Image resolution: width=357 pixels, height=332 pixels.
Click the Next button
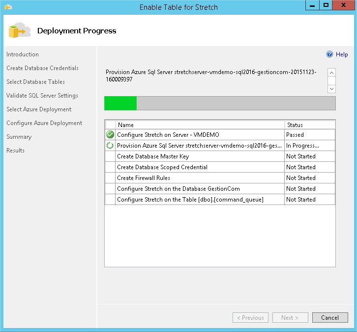point(290,317)
